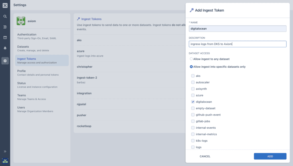The image size is (293, 166).
Task: Open search from the left sidebar
Action: pyautogui.click(x=5, y=16)
